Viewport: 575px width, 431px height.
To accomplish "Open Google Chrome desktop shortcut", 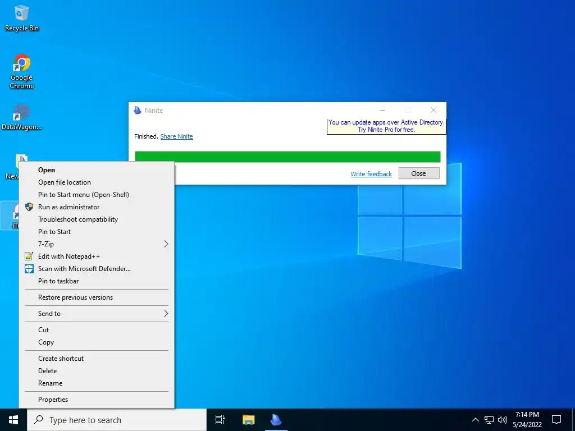I will (22, 71).
